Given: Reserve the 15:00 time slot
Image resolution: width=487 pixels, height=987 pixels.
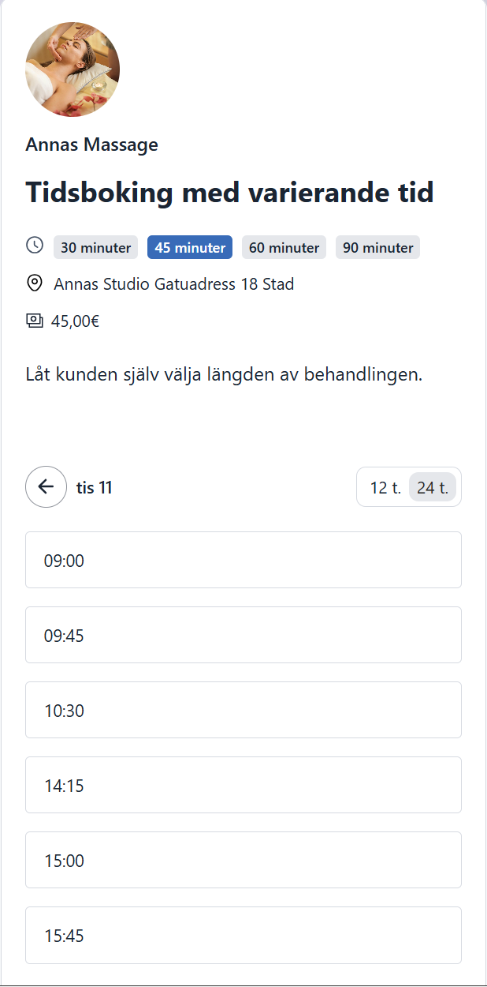Looking at the screenshot, I should [x=243, y=860].
